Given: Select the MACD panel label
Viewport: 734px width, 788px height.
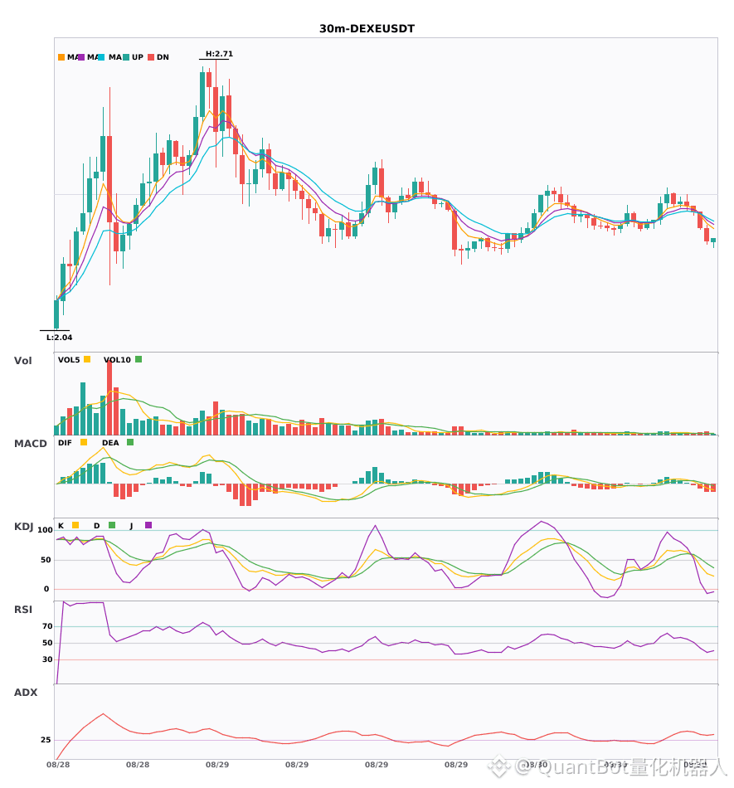Looking at the screenshot, I should 30,443.
